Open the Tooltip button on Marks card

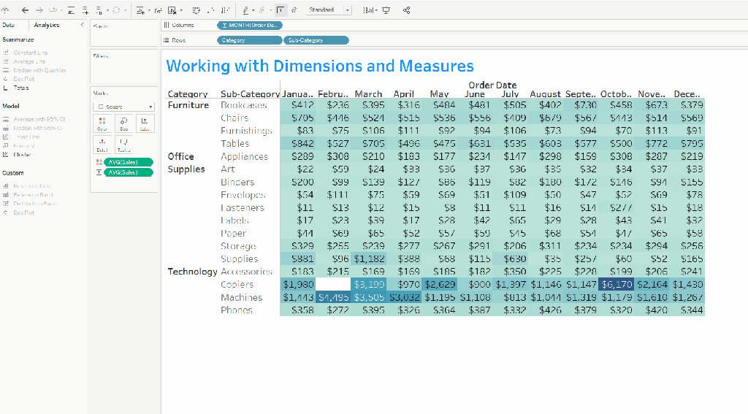click(x=123, y=144)
